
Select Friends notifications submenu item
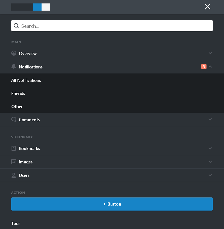point(18,93)
